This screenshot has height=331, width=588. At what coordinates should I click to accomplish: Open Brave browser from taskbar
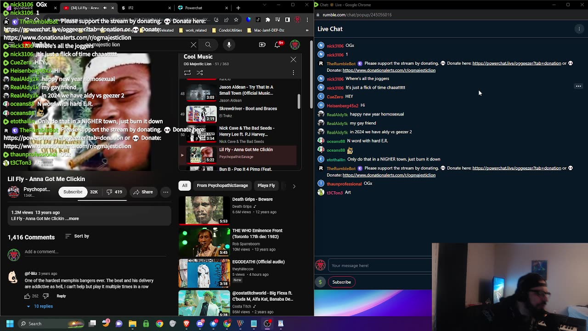[186, 324]
